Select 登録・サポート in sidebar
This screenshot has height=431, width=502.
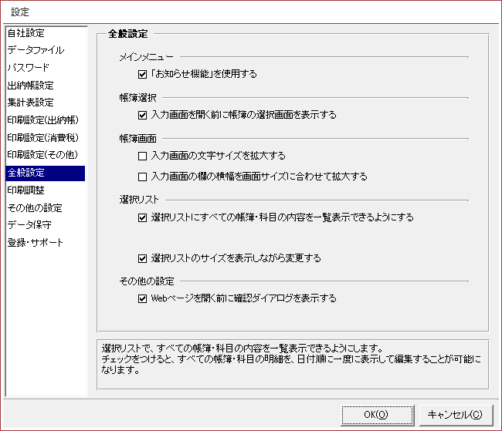pos(36,243)
